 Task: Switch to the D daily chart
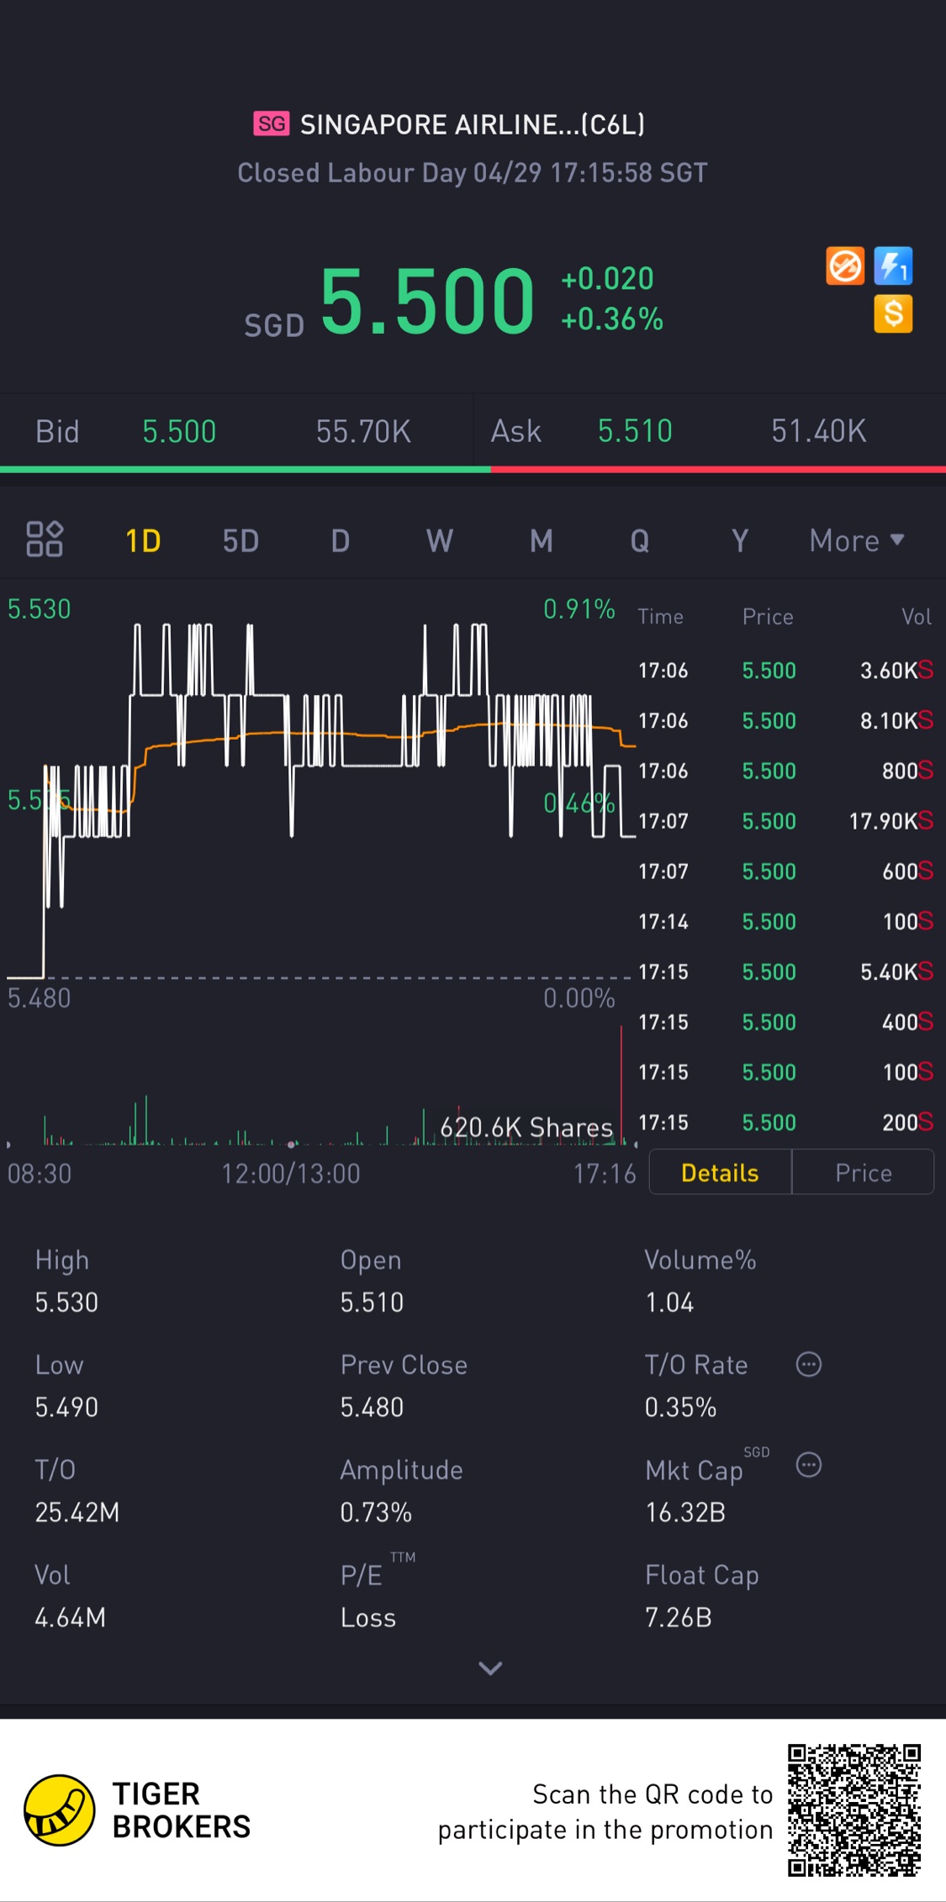(340, 540)
